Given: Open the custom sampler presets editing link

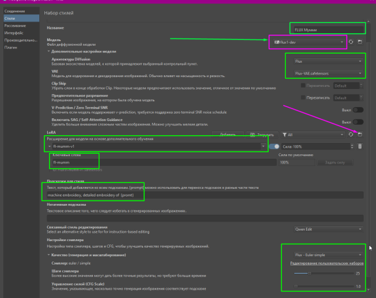Looking at the screenshot, I should 326,263.
